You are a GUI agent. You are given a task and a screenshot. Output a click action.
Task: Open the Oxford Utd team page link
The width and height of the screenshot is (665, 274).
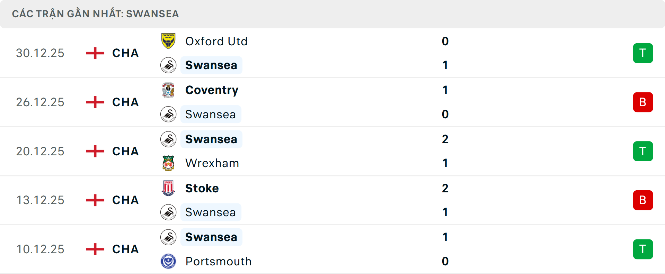click(216, 41)
